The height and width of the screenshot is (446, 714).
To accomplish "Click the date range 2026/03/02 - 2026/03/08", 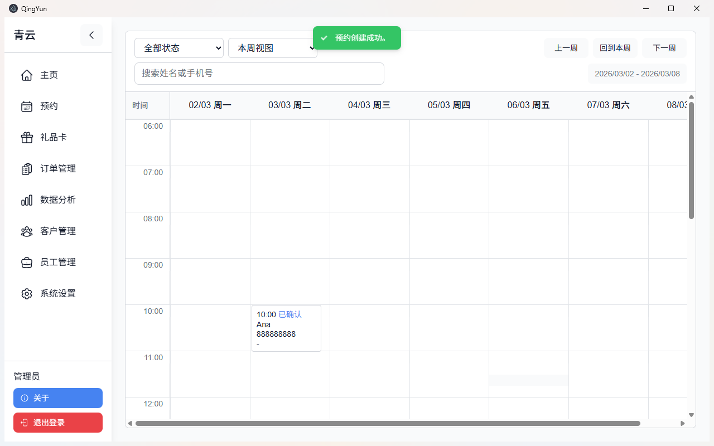I will tap(637, 74).
